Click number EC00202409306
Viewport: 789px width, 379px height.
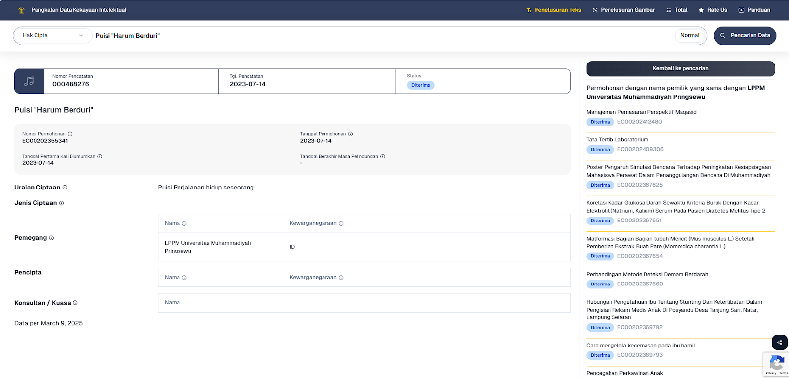tap(641, 149)
